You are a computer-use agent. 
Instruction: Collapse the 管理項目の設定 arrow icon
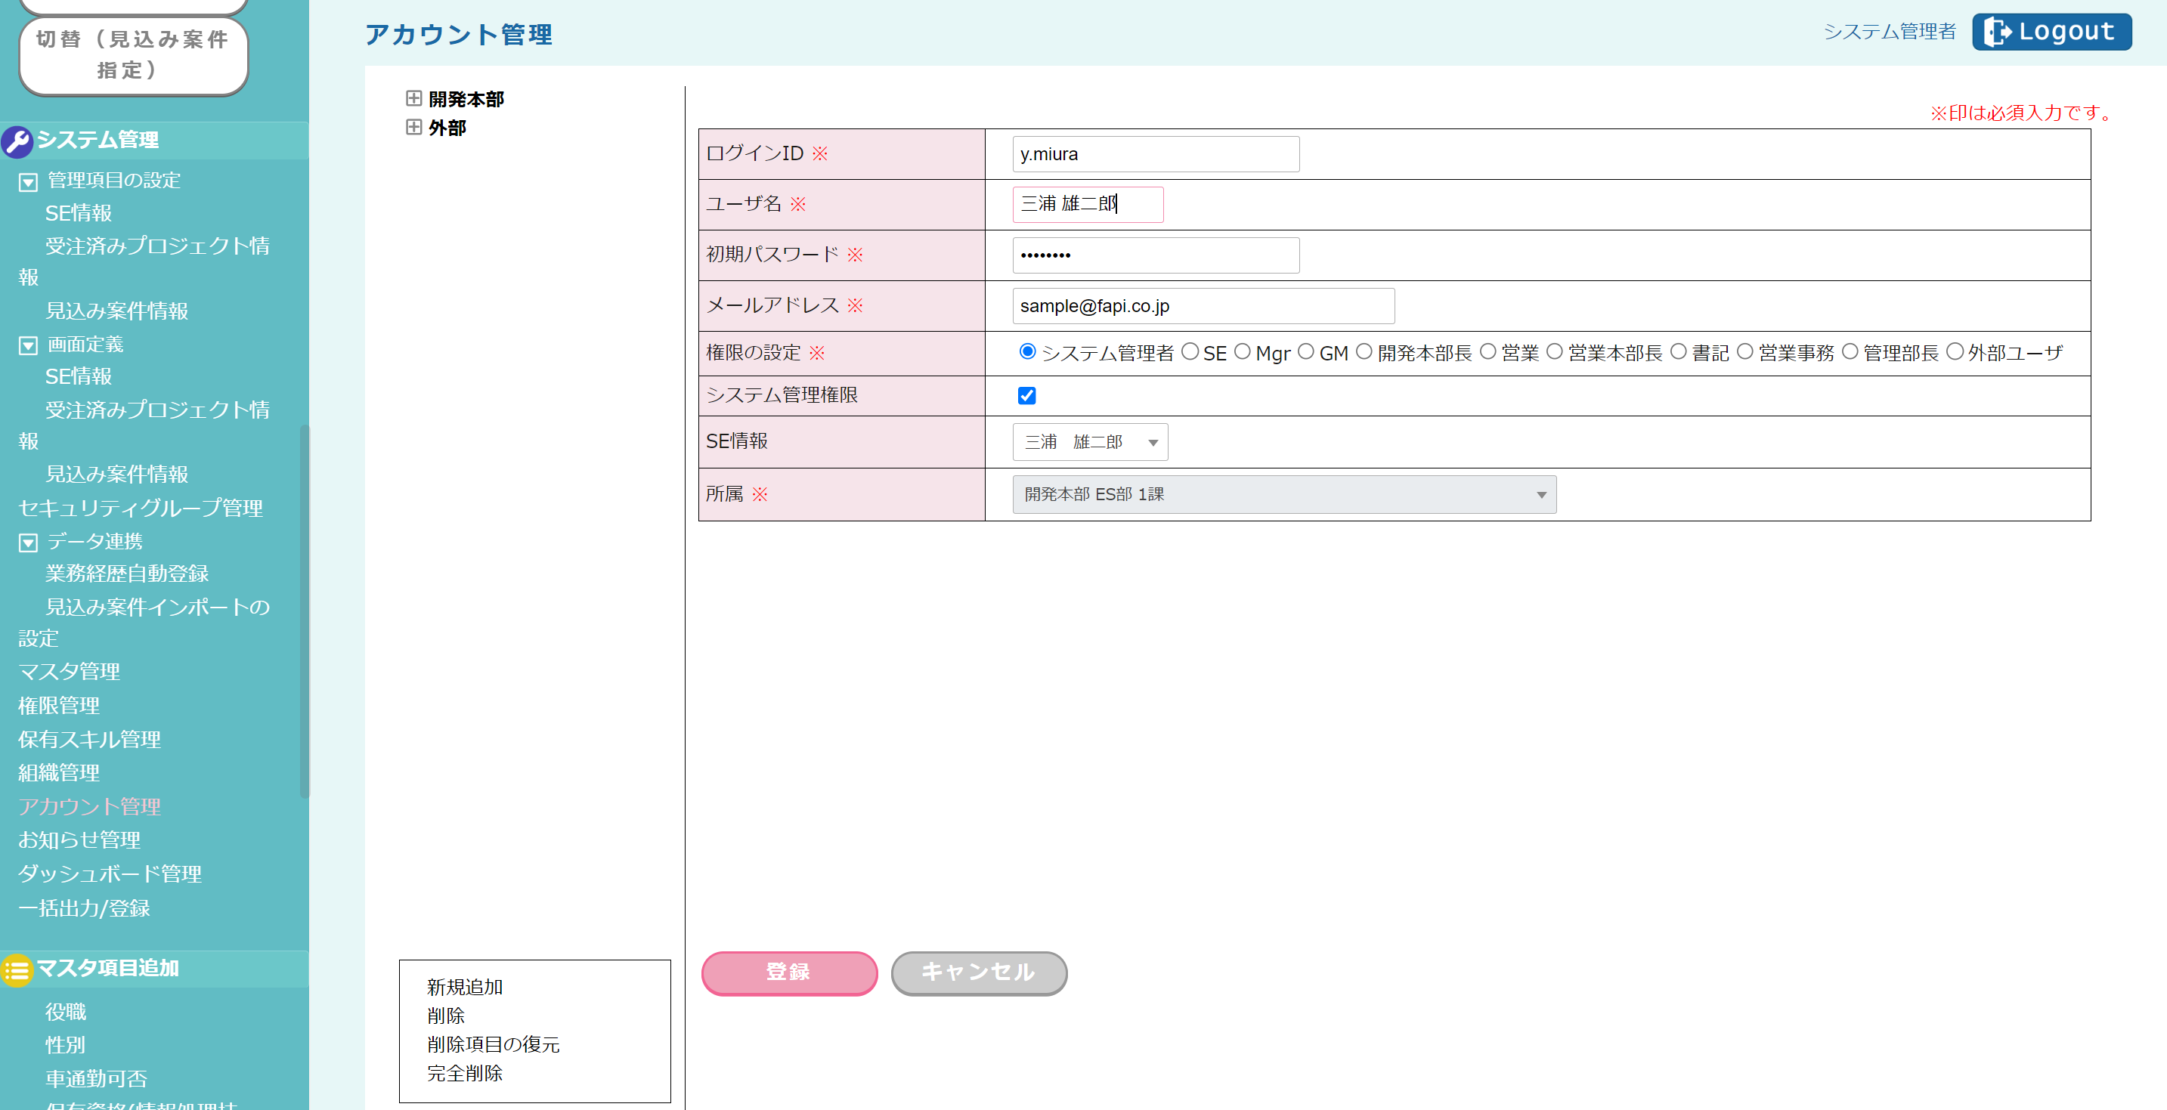point(29,181)
